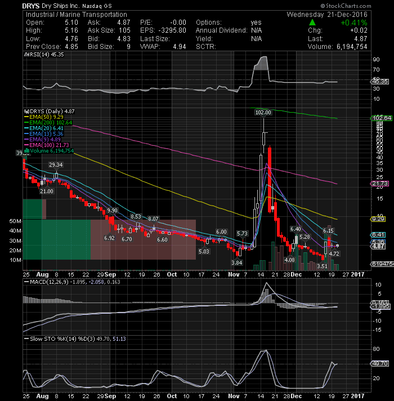This screenshot has width=394, height=401.
Task: Click the EPS value -3295.80
Action: pos(172,30)
